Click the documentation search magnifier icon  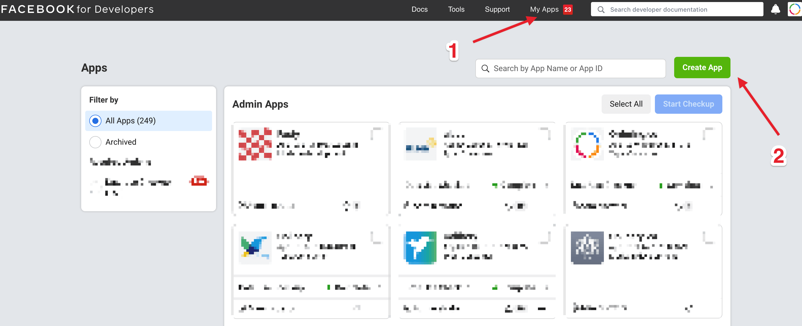[x=601, y=10]
